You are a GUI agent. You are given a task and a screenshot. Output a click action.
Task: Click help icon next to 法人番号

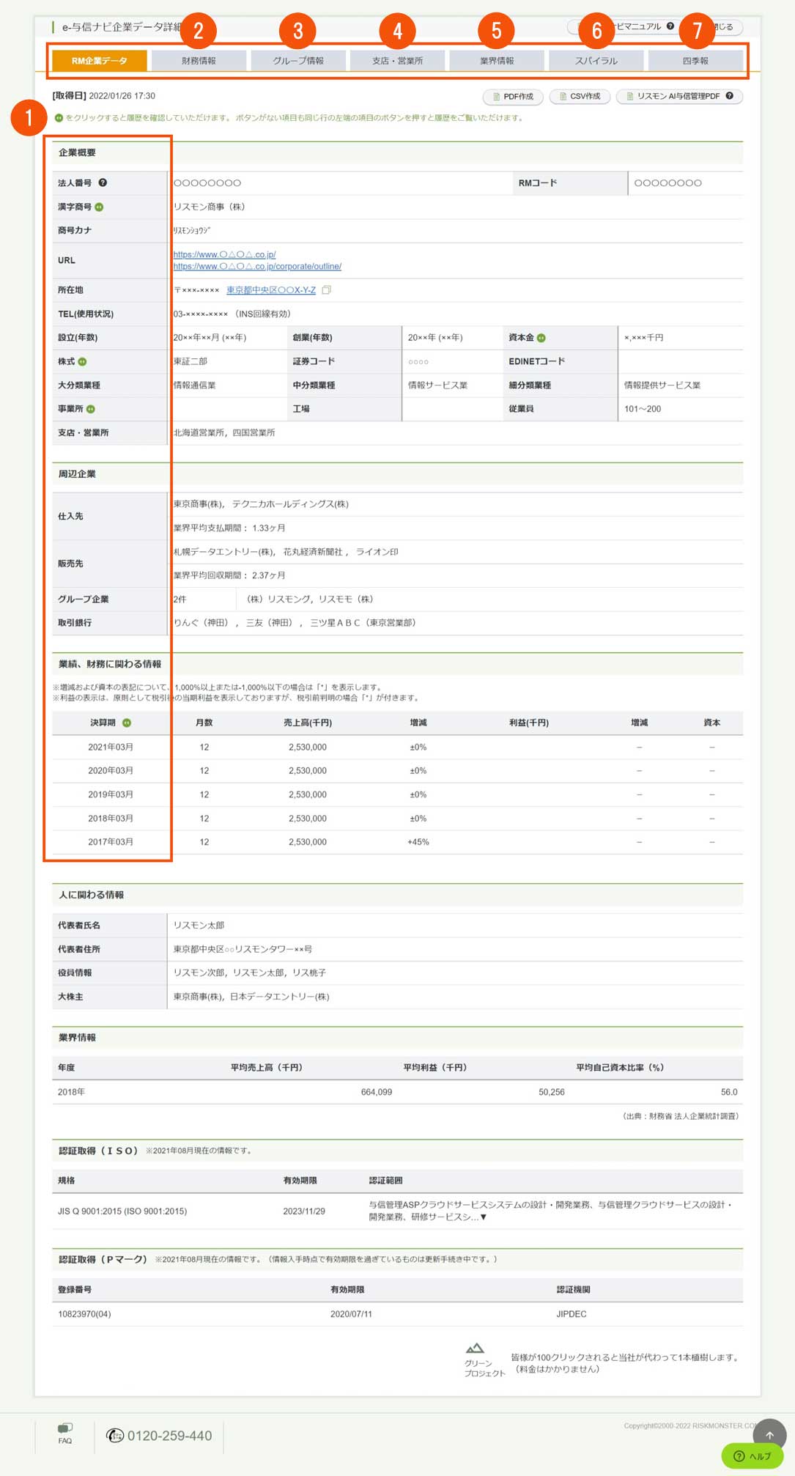(103, 183)
